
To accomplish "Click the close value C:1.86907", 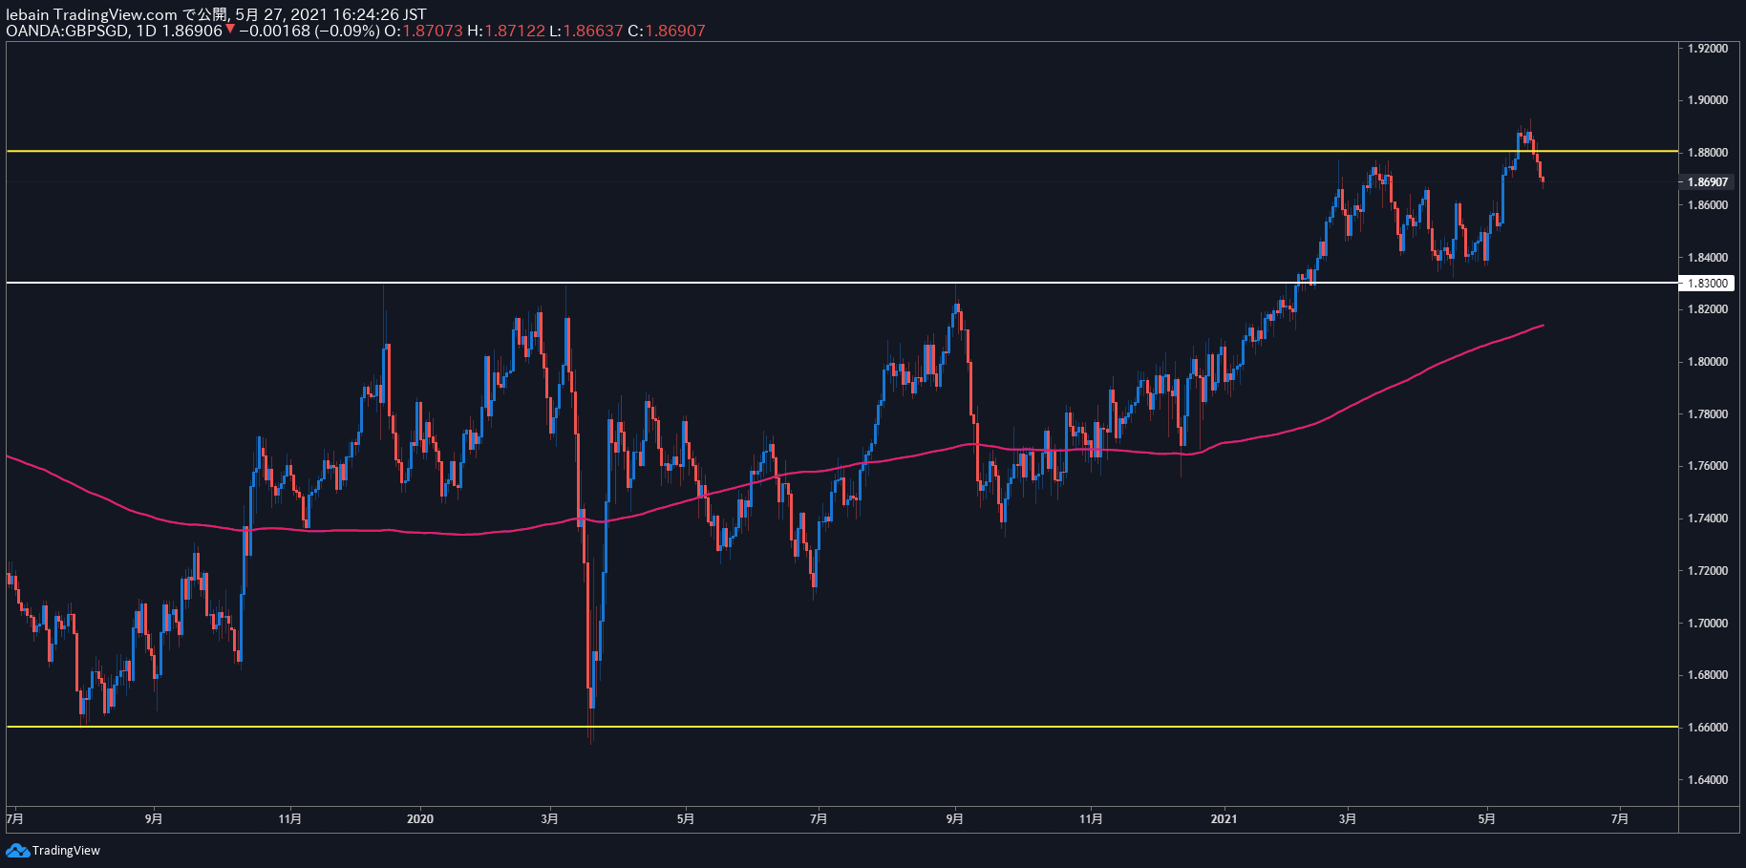I will [x=667, y=31].
